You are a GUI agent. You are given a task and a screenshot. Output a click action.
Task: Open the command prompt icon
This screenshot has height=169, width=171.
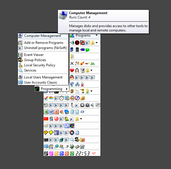46,140
